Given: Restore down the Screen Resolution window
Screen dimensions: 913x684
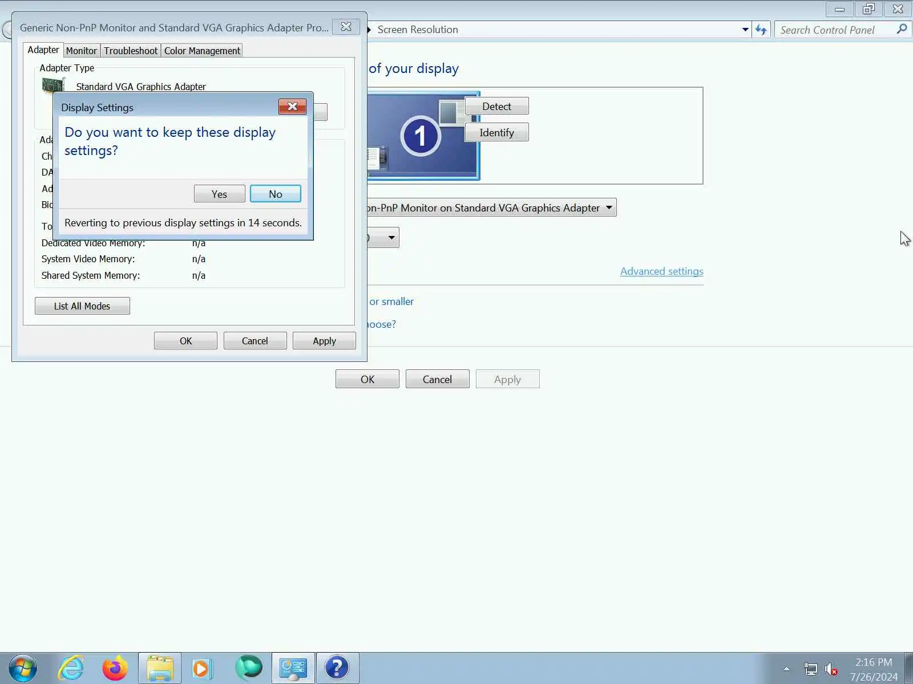Looking at the screenshot, I should tap(868, 9).
